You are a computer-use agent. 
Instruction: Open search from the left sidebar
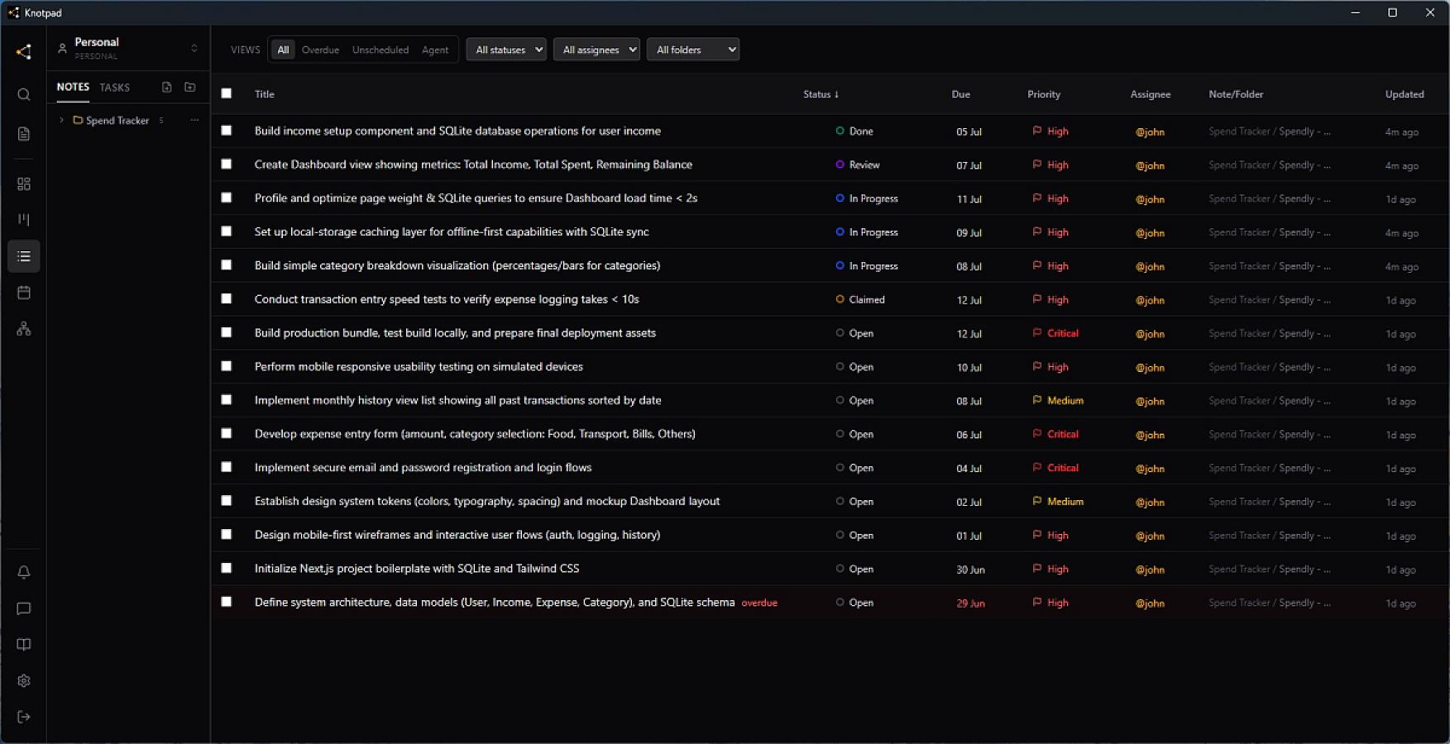click(x=24, y=95)
